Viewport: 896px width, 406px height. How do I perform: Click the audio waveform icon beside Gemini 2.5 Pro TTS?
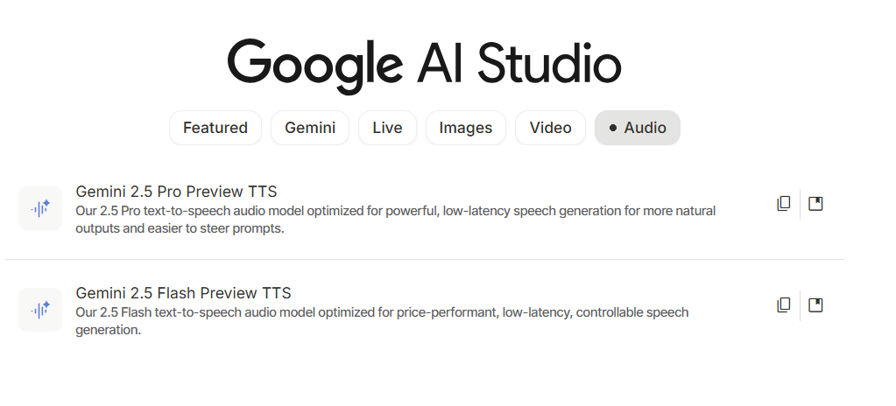(40, 208)
